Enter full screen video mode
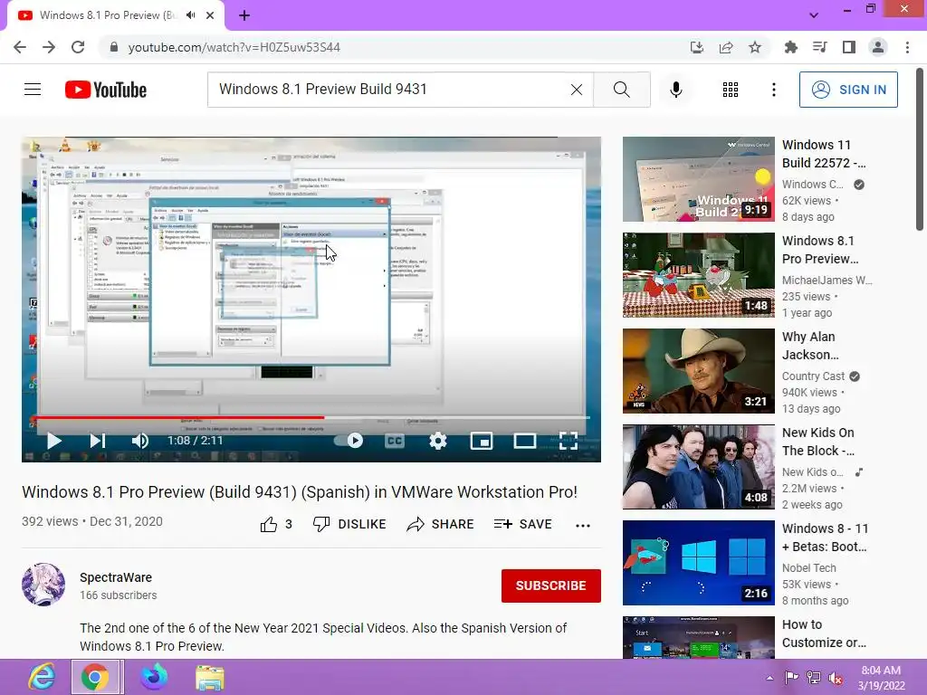The width and height of the screenshot is (927, 695). click(x=569, y=441)
